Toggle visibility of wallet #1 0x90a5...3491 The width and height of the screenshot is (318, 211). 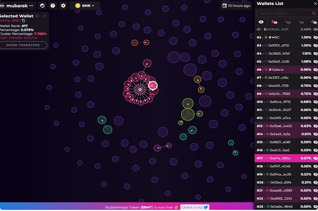[x=315, y=29]
